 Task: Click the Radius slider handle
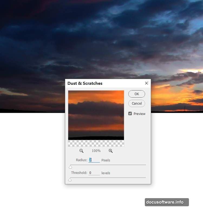70,167
